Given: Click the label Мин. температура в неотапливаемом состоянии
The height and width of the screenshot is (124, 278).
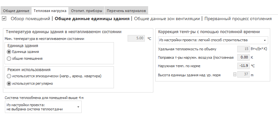Looking at the screenshot, I should pyautogui.click(x=45, y=39).
